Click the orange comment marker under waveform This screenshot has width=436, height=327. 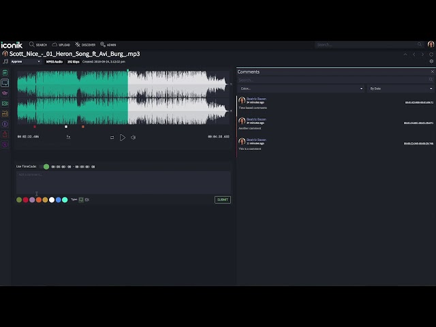point(83,127)
